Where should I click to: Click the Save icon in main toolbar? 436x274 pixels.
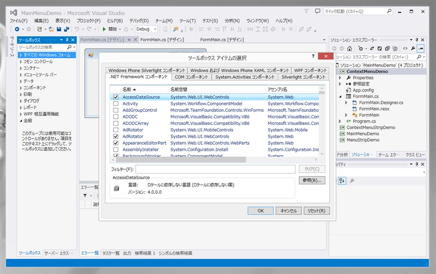[x=59, y=29]
